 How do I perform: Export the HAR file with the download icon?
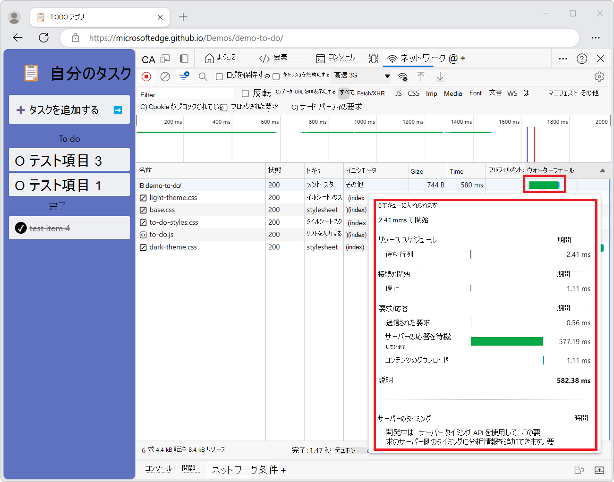click(440, 76)
